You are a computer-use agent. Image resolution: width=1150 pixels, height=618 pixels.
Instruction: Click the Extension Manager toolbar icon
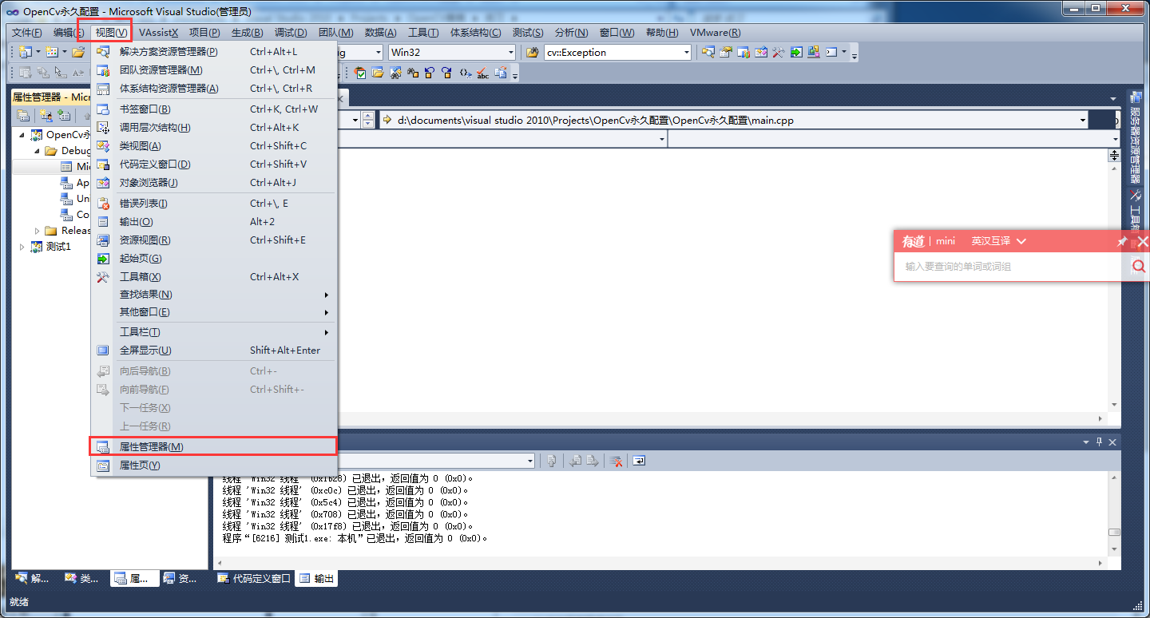(x=814, y=53)
